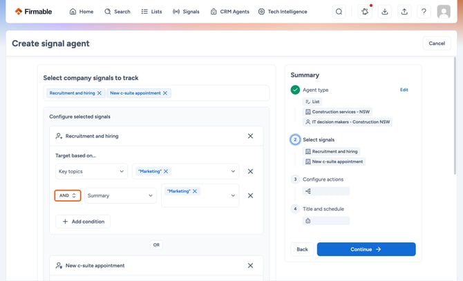The height and width of the screenshot is (281, 463).
Task: Click the page vertical scrollbar
Action: (455, 116)
